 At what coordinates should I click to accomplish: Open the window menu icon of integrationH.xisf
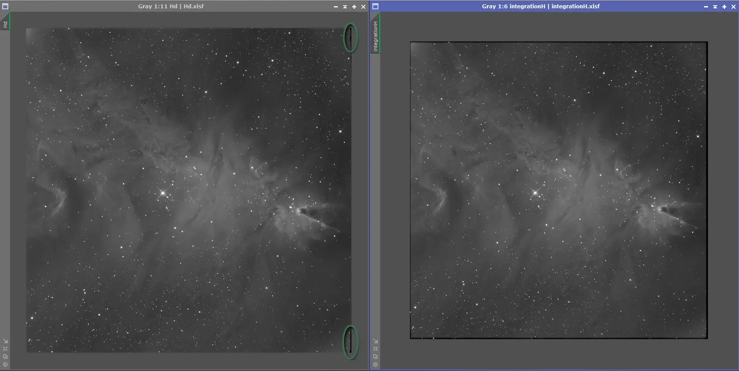click(x=375, y=7)
